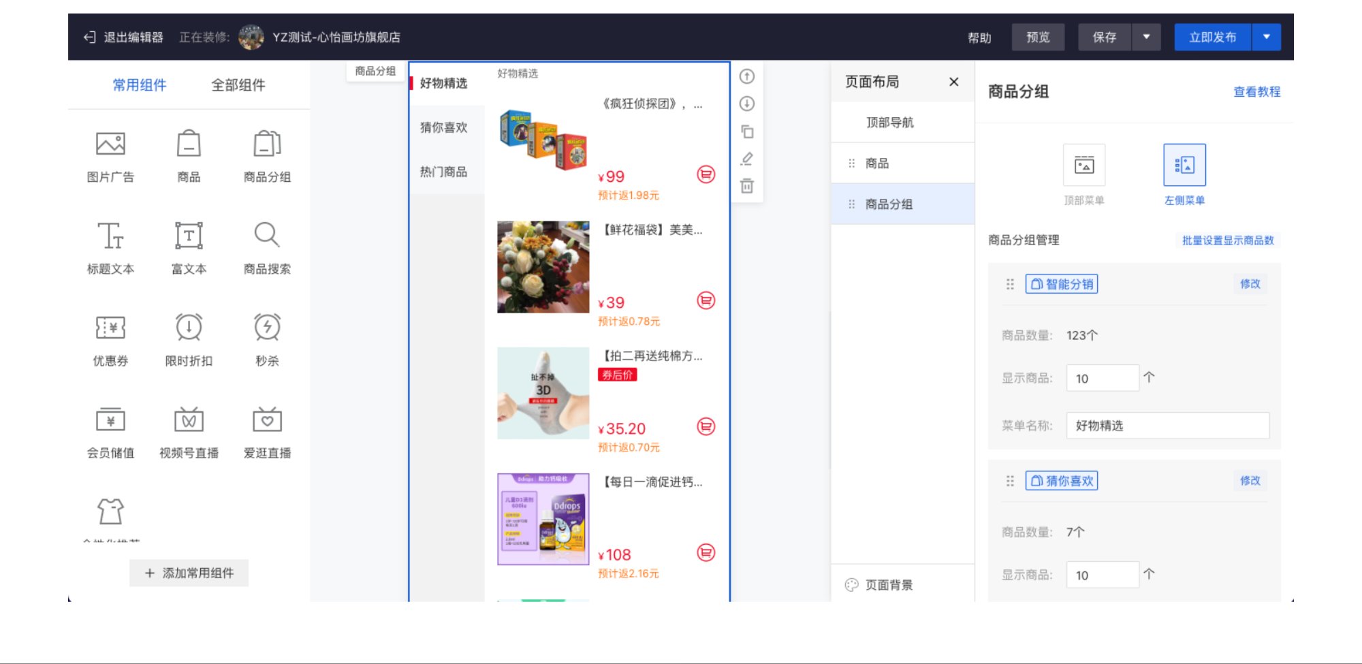Select the 图片广告 component icon
1362x664 pixels.
click(x=111, y=144)
